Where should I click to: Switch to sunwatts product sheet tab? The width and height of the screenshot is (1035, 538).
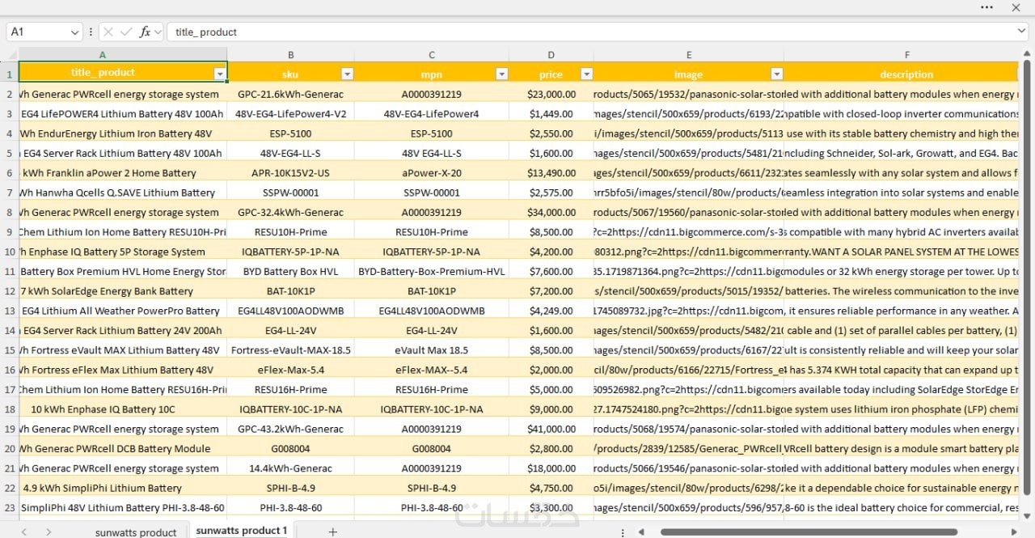pyautogui.click(x=136, y=532)
